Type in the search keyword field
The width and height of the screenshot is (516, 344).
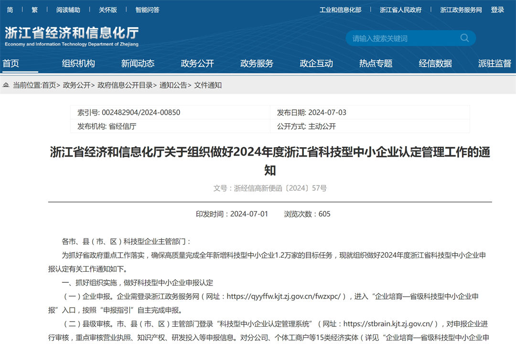[x=401, y=38]
